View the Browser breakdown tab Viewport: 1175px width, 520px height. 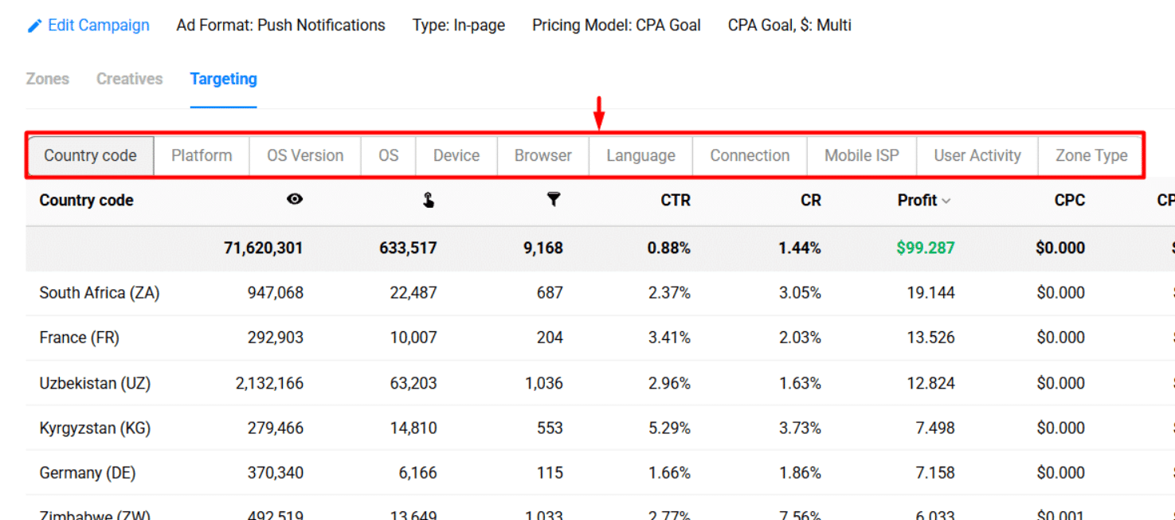tap(543, 155)
